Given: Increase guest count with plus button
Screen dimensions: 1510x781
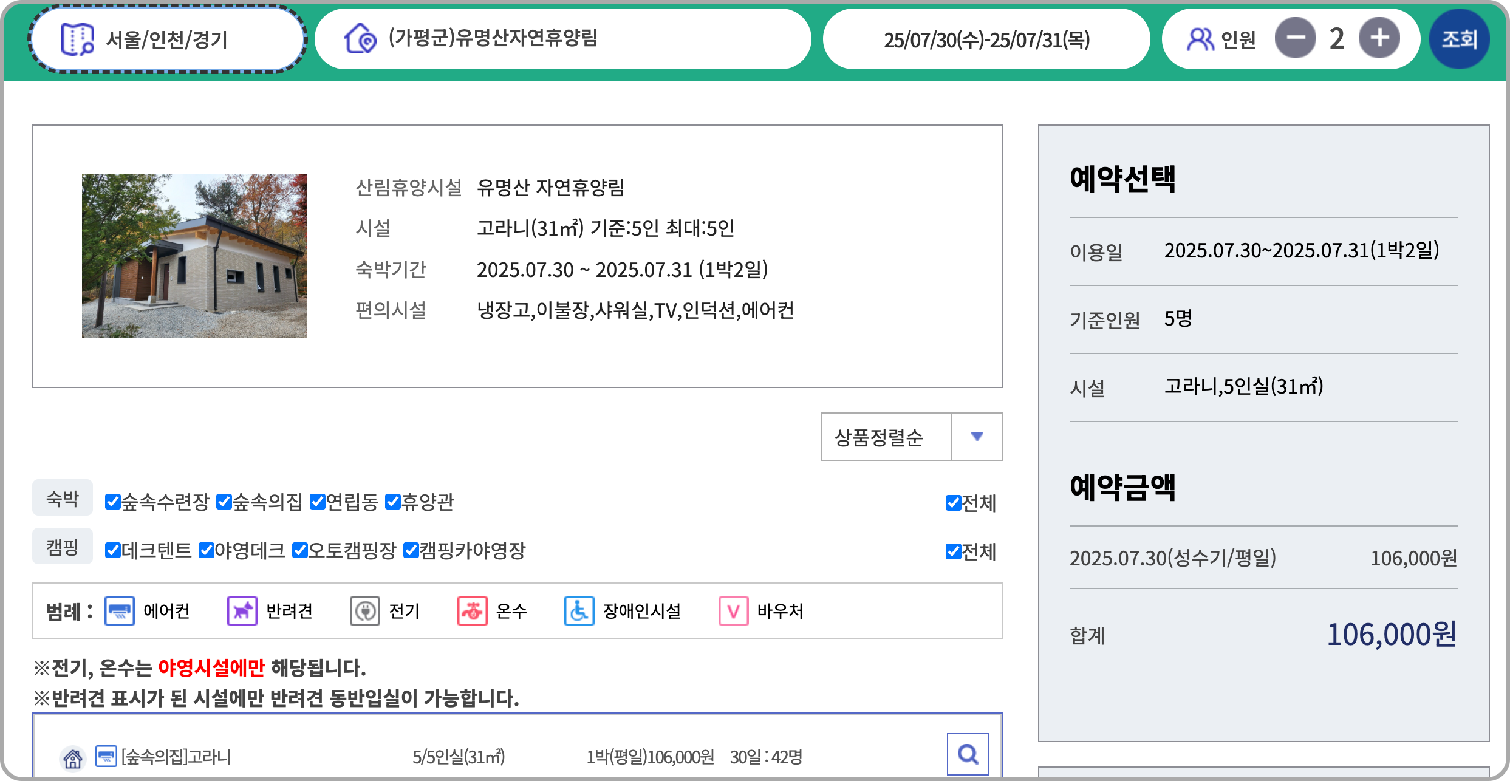Looking at the screenshot, I should tap(1379, 38).
